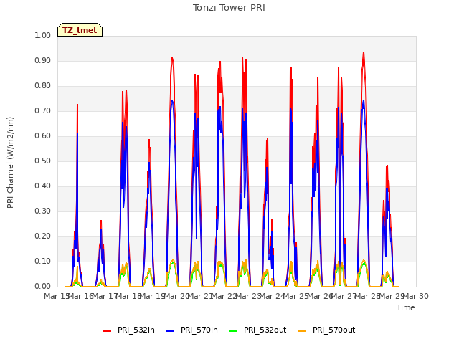Click the 0.10 y-axis tick label

[43, 261]
